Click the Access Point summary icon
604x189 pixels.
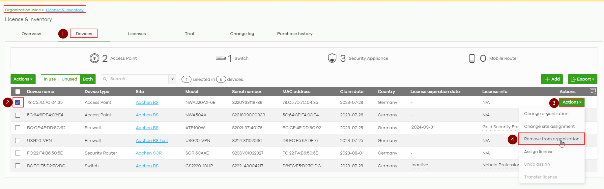tap(94, 58)
